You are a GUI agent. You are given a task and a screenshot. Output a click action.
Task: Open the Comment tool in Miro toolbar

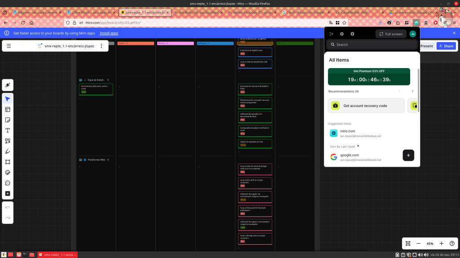[8, 183]
